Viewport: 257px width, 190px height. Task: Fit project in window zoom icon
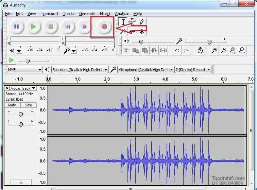pos(242,50)
